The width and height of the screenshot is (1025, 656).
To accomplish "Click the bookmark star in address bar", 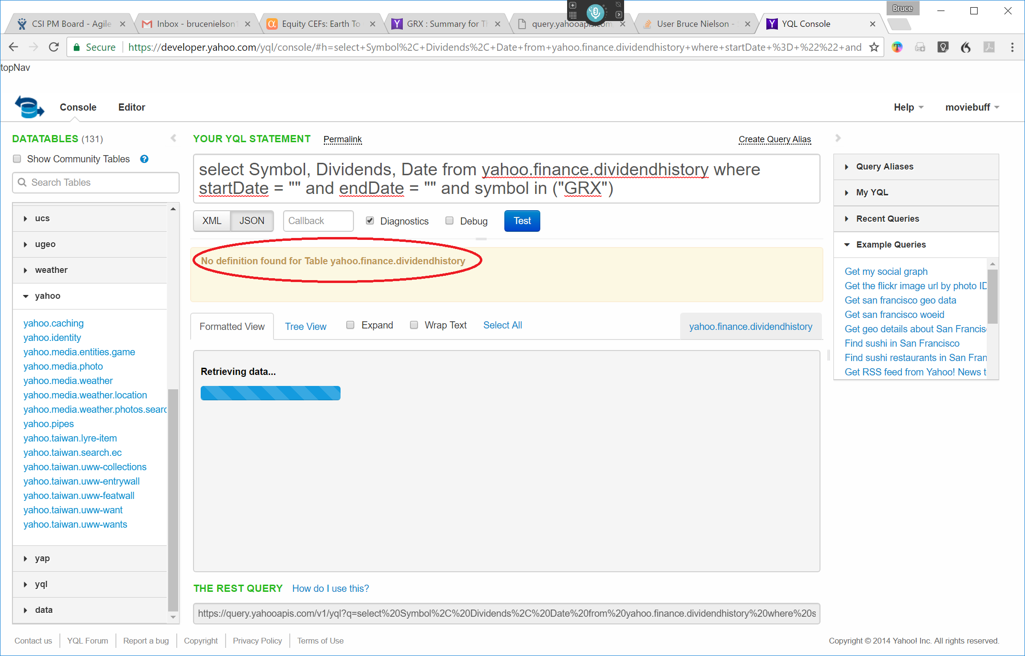I will pos(875,47).
